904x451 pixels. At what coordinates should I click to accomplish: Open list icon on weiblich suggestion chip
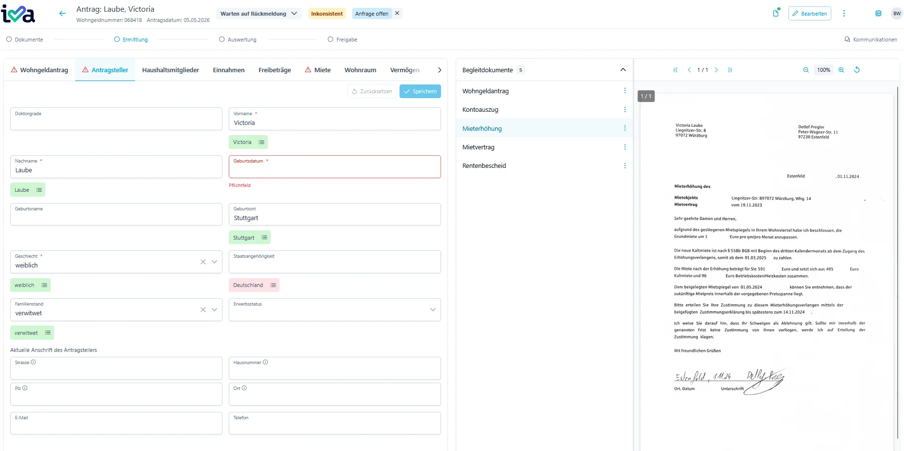[x=44, y=285]
